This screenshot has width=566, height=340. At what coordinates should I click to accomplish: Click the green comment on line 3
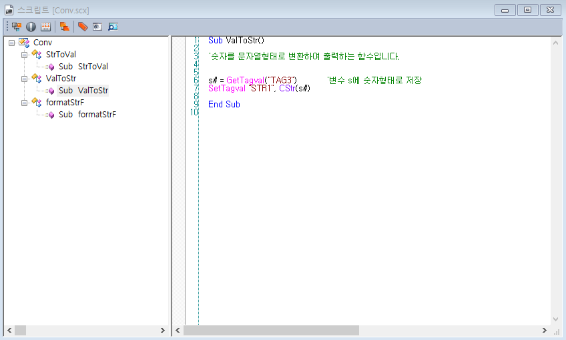pos(304,56)
